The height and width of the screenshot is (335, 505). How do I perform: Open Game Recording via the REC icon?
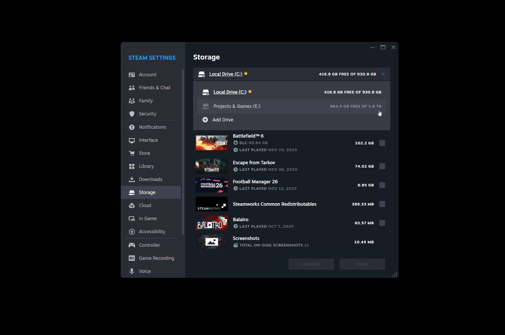point(132,258)
